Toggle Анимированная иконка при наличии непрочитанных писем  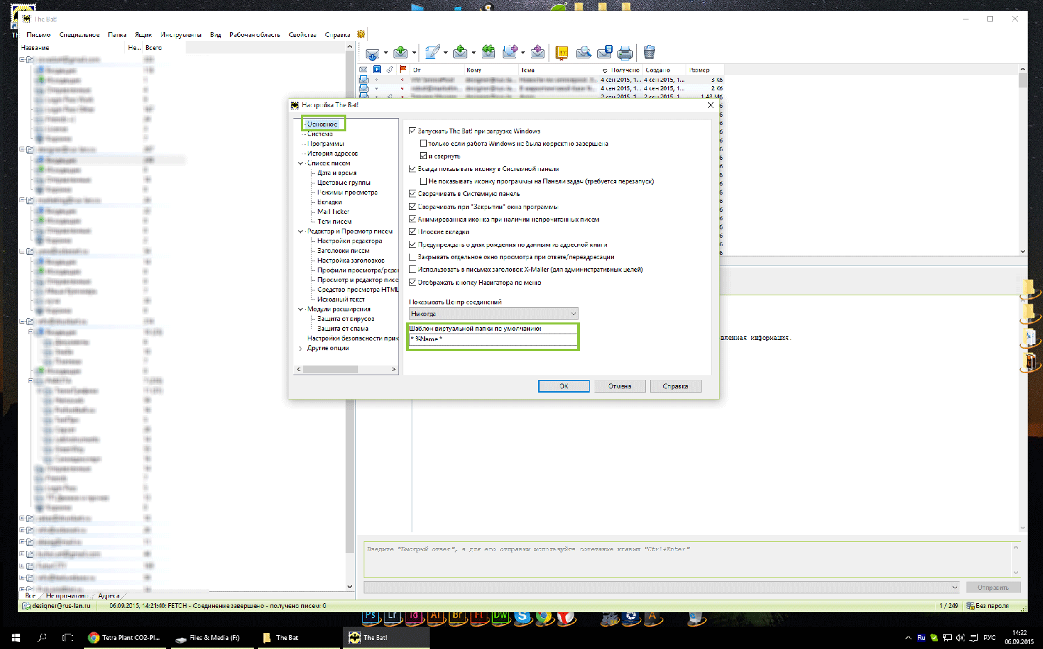412,219
